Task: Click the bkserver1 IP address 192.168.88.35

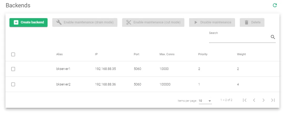Action: coord(105,69)
